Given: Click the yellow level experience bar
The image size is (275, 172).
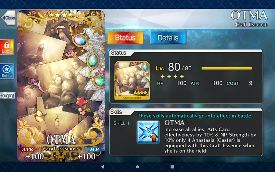Looking at the screenshot, I should (x=227, y=68).
